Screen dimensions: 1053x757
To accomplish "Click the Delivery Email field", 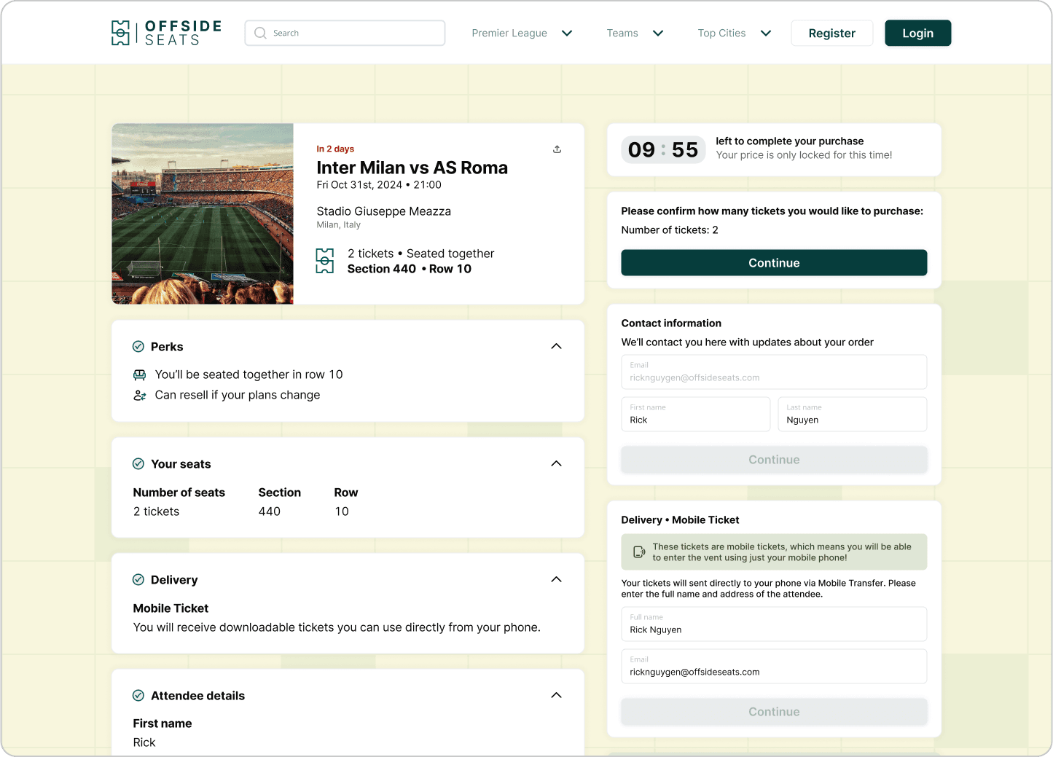I will coord(774,666).
